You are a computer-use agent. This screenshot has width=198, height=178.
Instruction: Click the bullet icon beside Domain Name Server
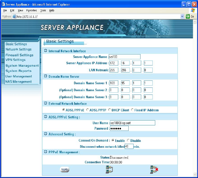point(46,76)
